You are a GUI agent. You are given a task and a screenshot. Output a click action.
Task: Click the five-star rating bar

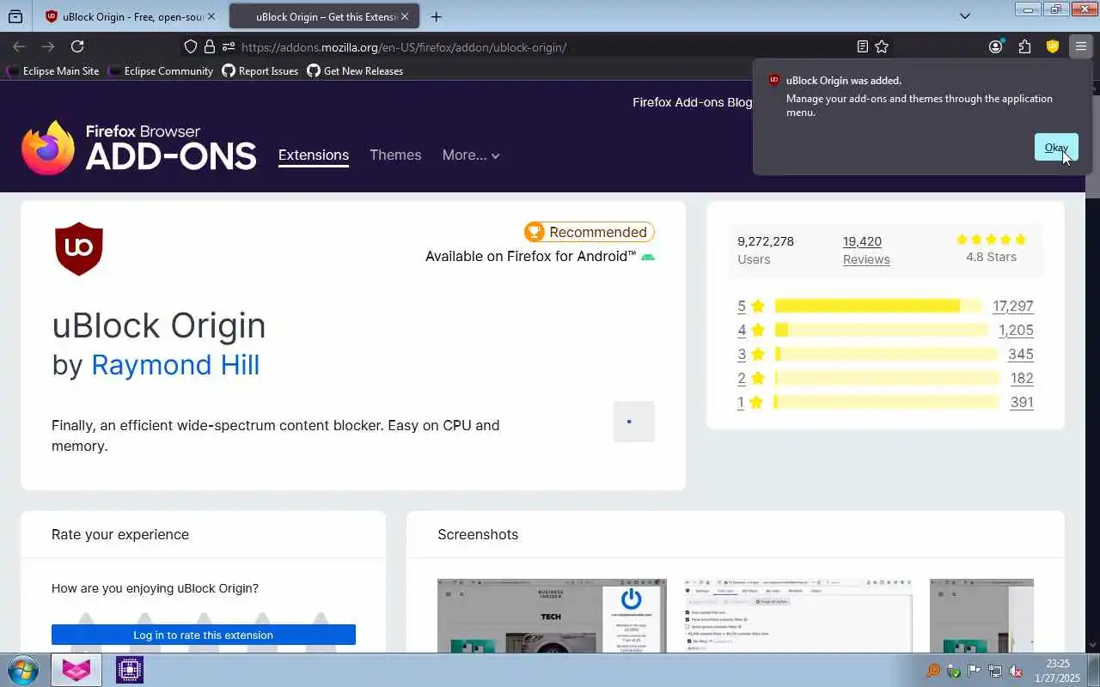877,306
